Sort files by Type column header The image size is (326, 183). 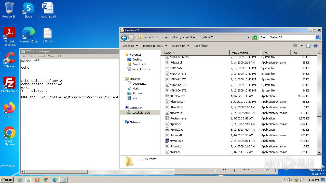point(275,53)
